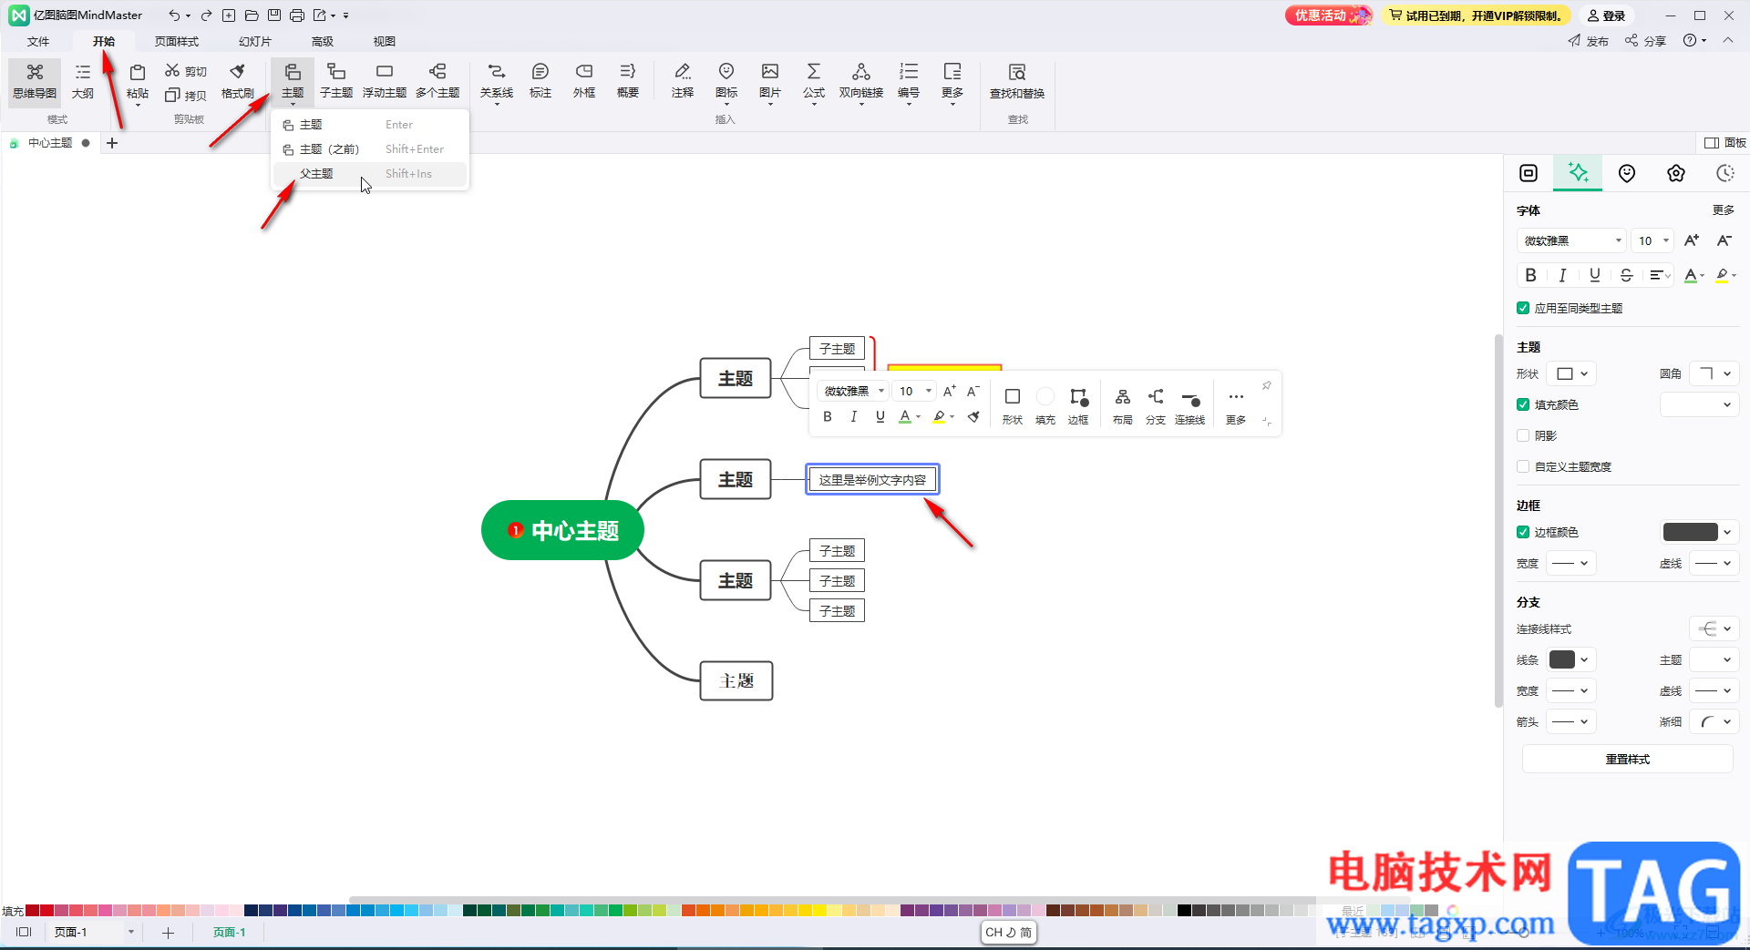Insert 多个主题 multiple topics
Viewport: 1750px width, 950px height.
click(x=437, y=81)
